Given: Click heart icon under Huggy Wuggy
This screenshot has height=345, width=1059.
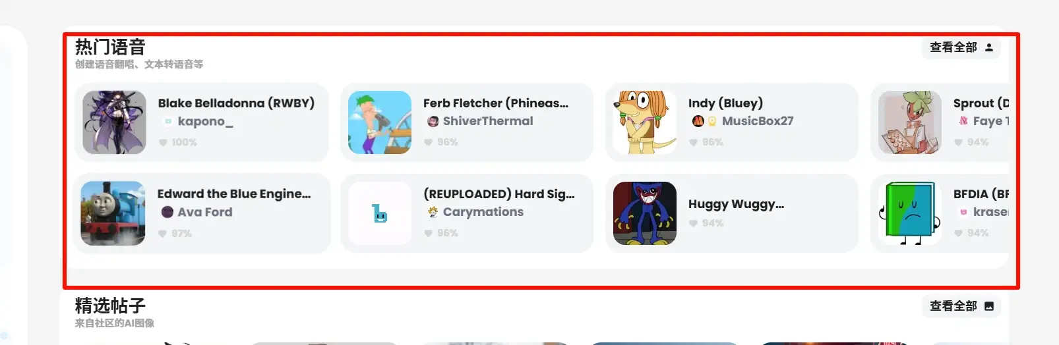Looking at the screenshot, I should coord(693,223).
